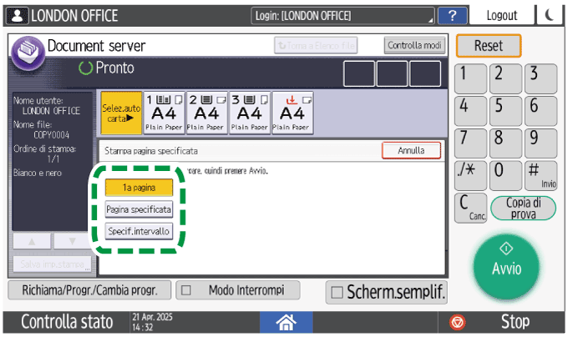
Task: Go to home screen via house icon
Action: pyautogui.click(x=286, y=322)
